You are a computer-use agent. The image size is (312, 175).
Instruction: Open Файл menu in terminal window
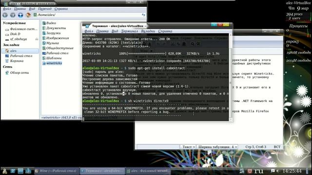[x=89, y=31]
